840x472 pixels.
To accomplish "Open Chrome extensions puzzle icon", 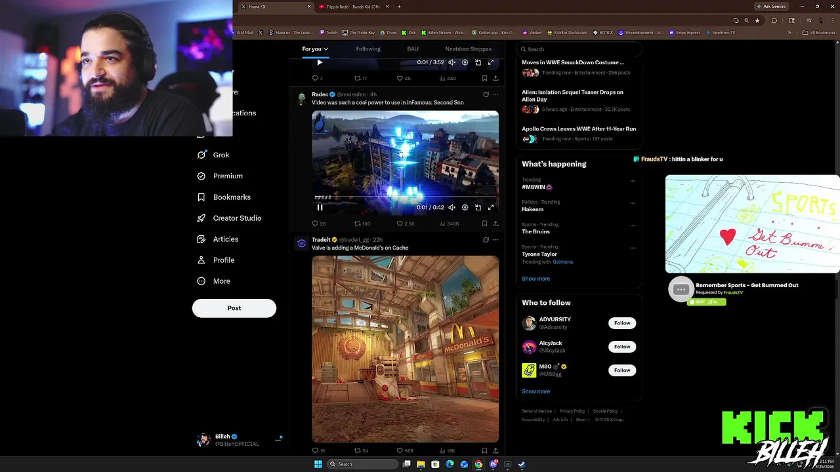I will (x=774, y=20).
